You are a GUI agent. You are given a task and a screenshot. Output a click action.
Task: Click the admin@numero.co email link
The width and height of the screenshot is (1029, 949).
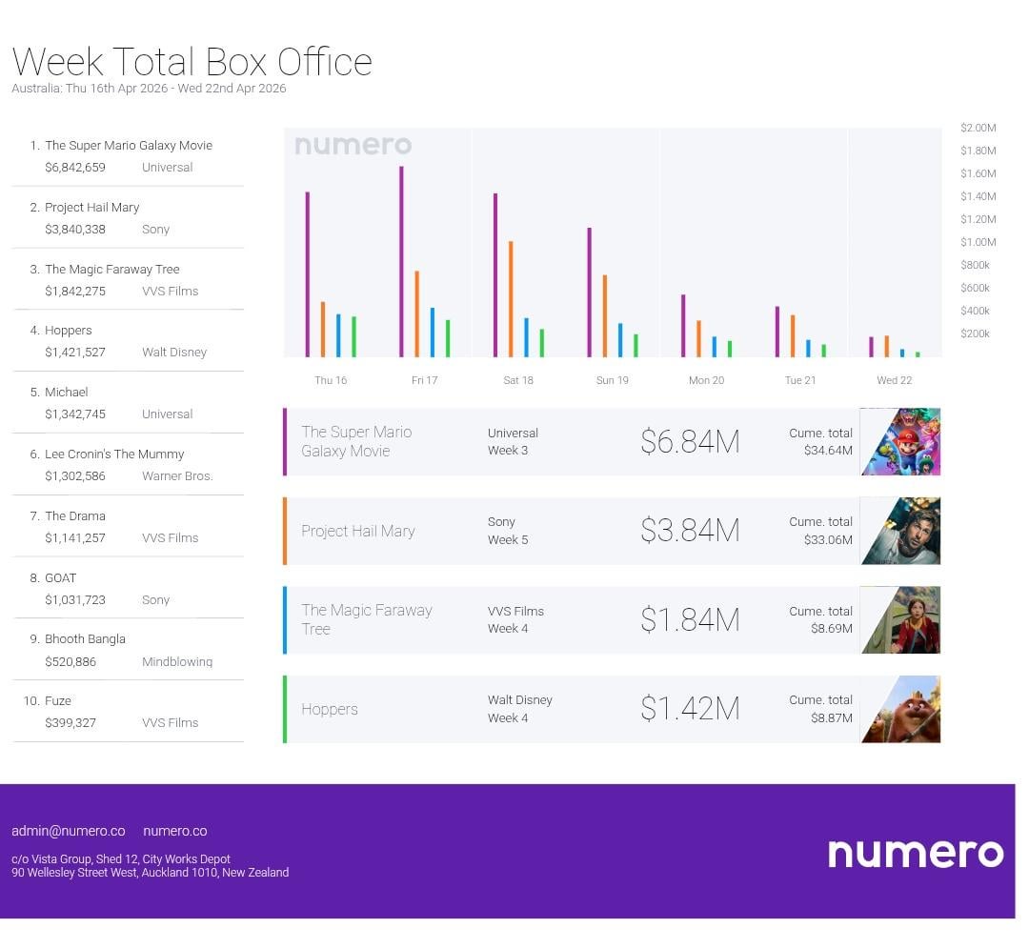point(68,831)
